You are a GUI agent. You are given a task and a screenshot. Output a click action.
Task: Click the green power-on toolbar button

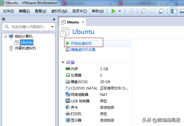pyautogui.click(x=114, y=11)
